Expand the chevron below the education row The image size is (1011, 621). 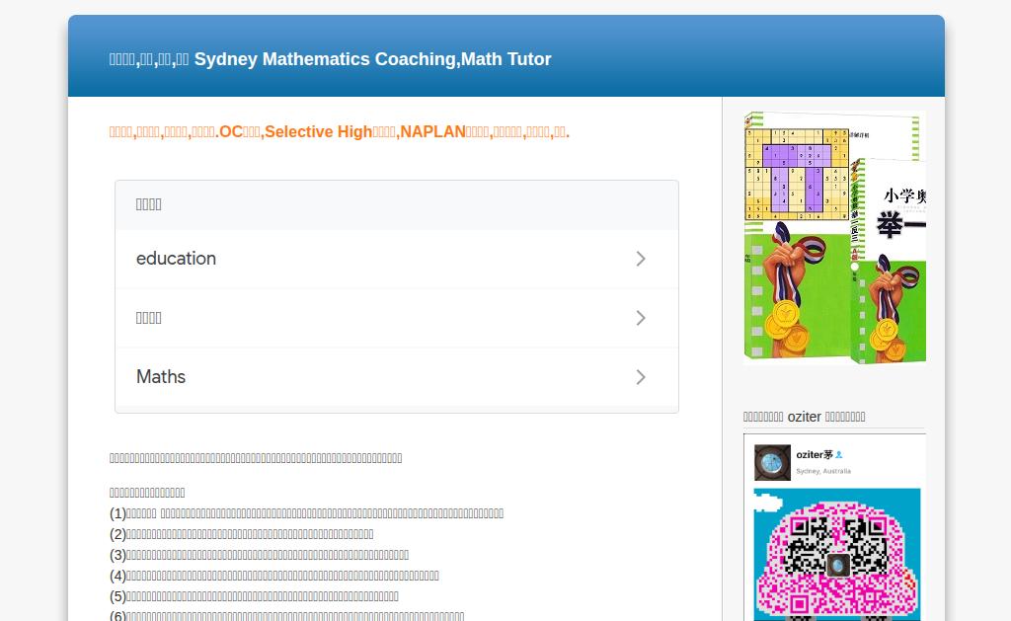(x=640, y=318)
